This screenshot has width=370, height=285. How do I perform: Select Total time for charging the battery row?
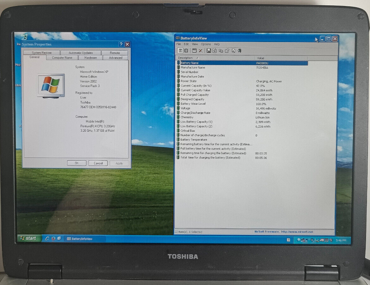click(x=242, y=158)
